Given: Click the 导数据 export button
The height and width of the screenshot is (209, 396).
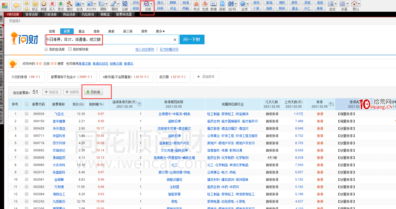Looking at the screenshot, I should point(94,92).
